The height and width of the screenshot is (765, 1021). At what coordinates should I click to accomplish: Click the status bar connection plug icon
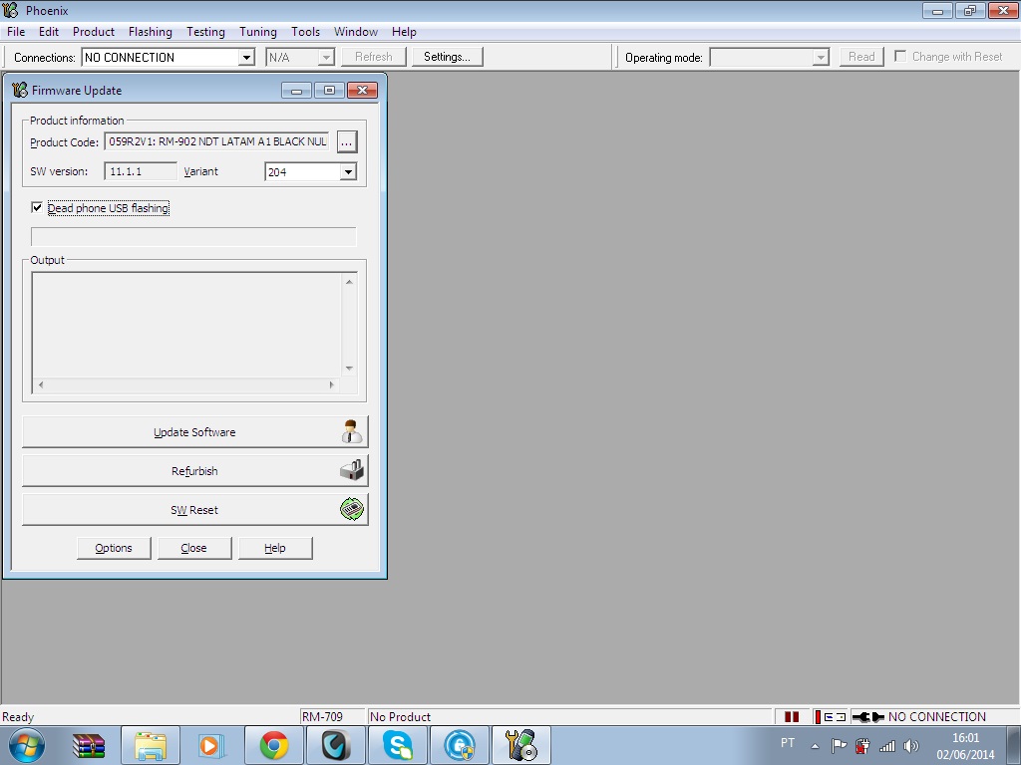pos(868,717)
